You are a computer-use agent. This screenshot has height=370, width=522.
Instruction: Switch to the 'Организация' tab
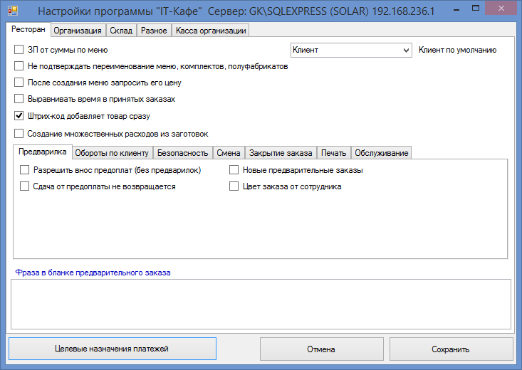point(78,31)
